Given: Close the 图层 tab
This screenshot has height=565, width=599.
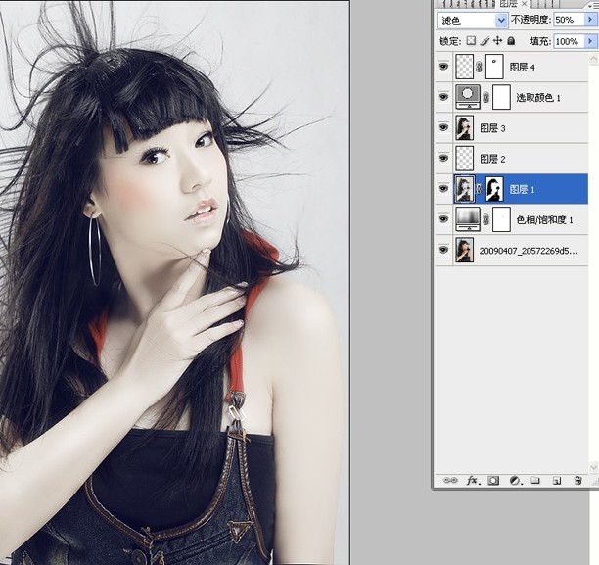Looking at the screenshot, I should (x=525, y=4).
